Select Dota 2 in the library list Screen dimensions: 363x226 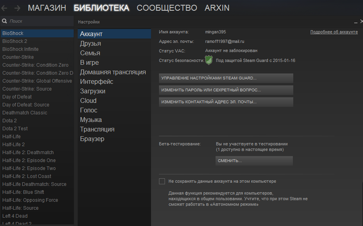pyautogui.click(x=37, y=120)
